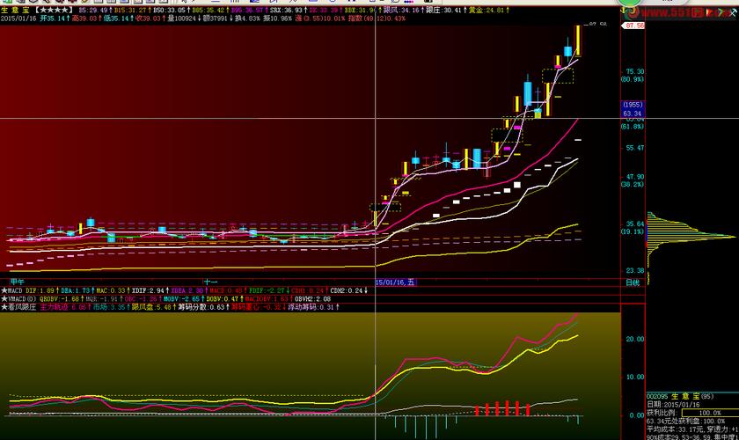
Task: Click the 61.8% Fibonacci level label
Action: tap(633, 127)
